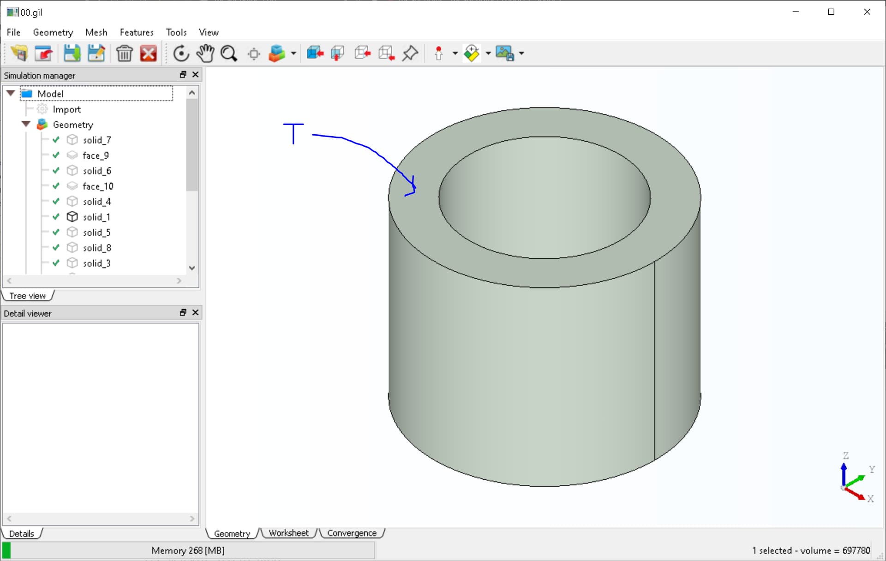The image size is (886, 561).
Task: Click the vertex selection wireframe cube icon
Action: 387,54
